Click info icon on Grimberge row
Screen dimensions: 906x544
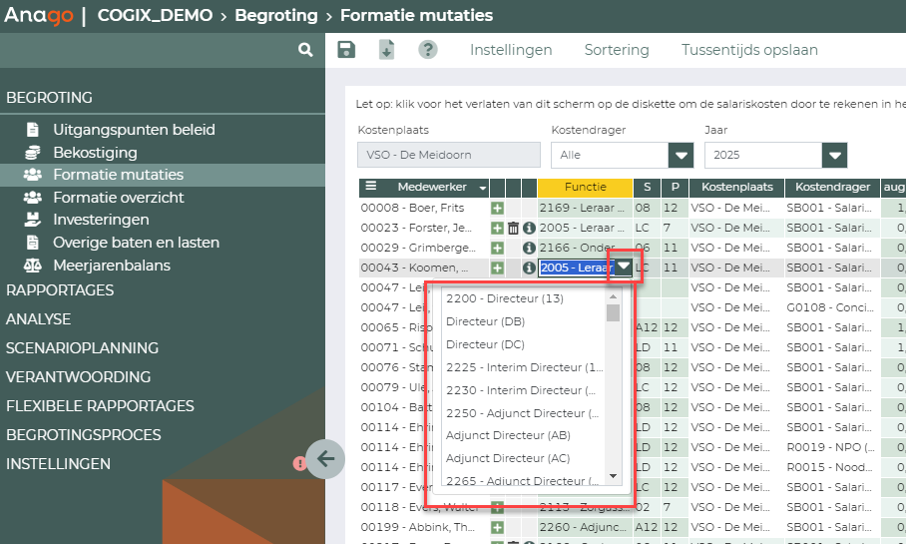[529, 248]
